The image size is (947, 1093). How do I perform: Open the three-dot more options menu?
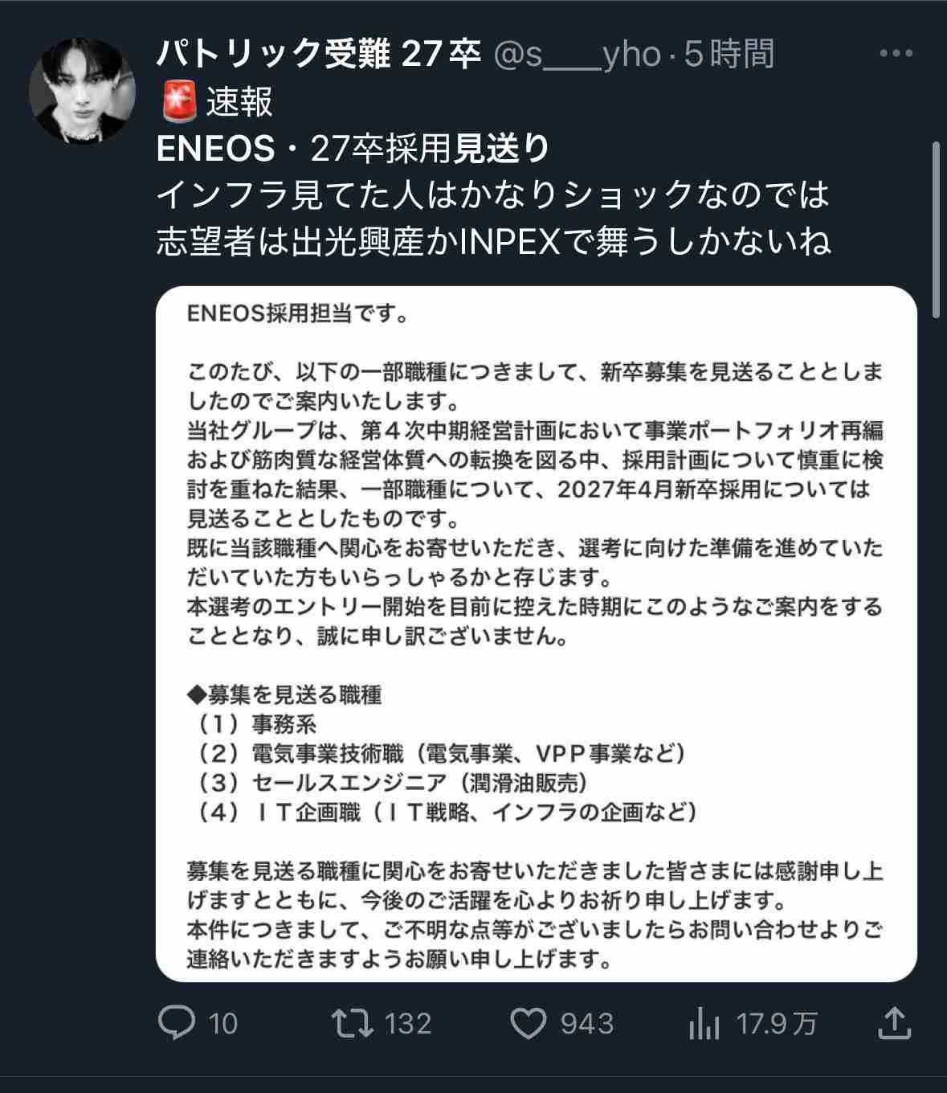(x=896, y=54)
